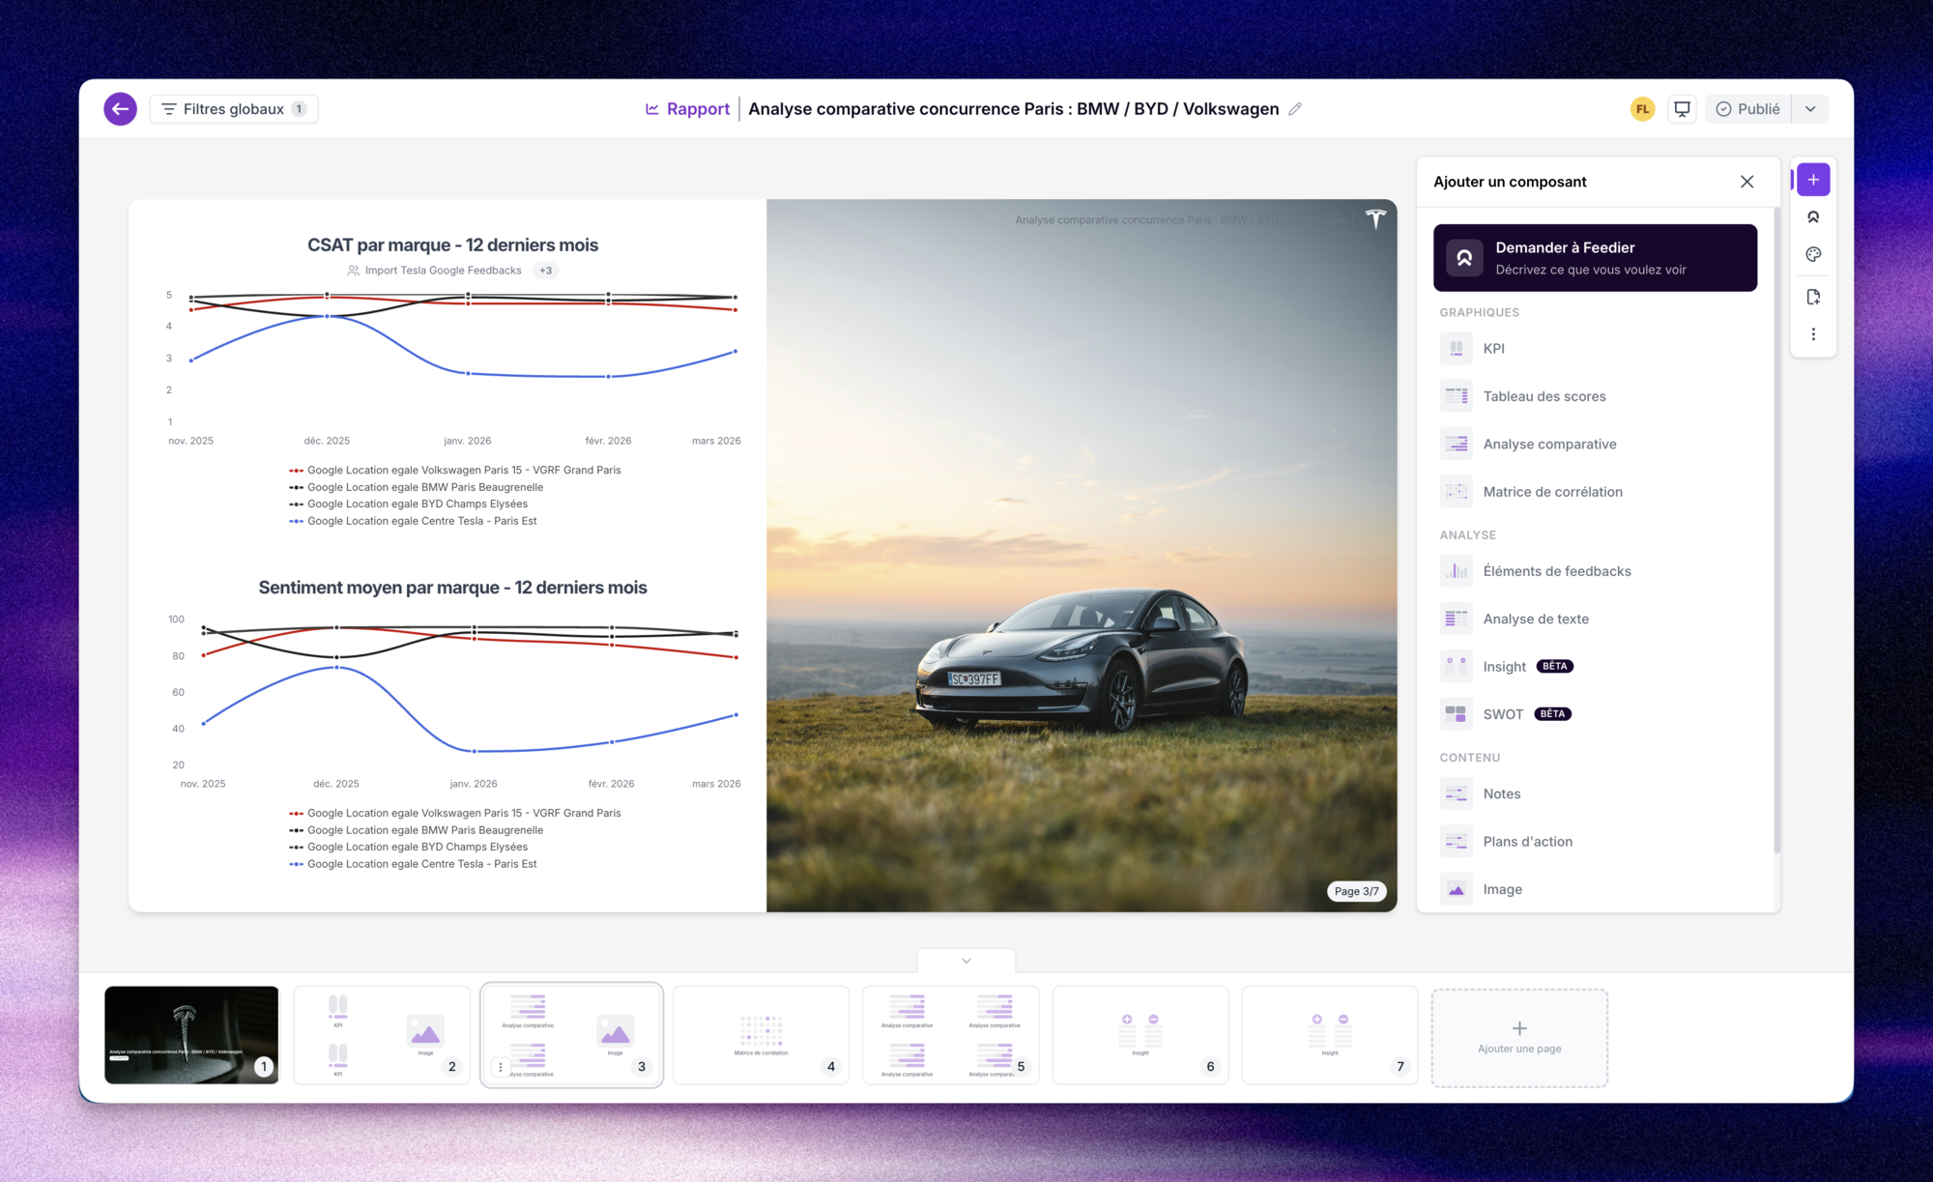Click the Matrice de corrélation icon
Viewport: 1933px width, 1182px height.
(x=1456, y=492)
